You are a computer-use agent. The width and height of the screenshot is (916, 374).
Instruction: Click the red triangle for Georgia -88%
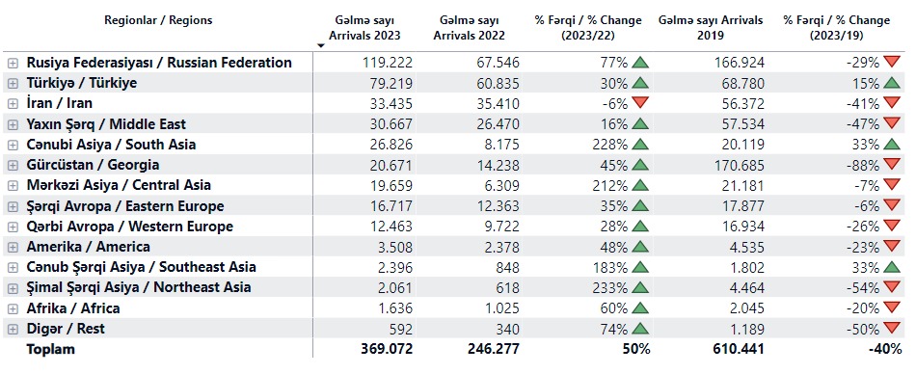[x=892, y=164]
